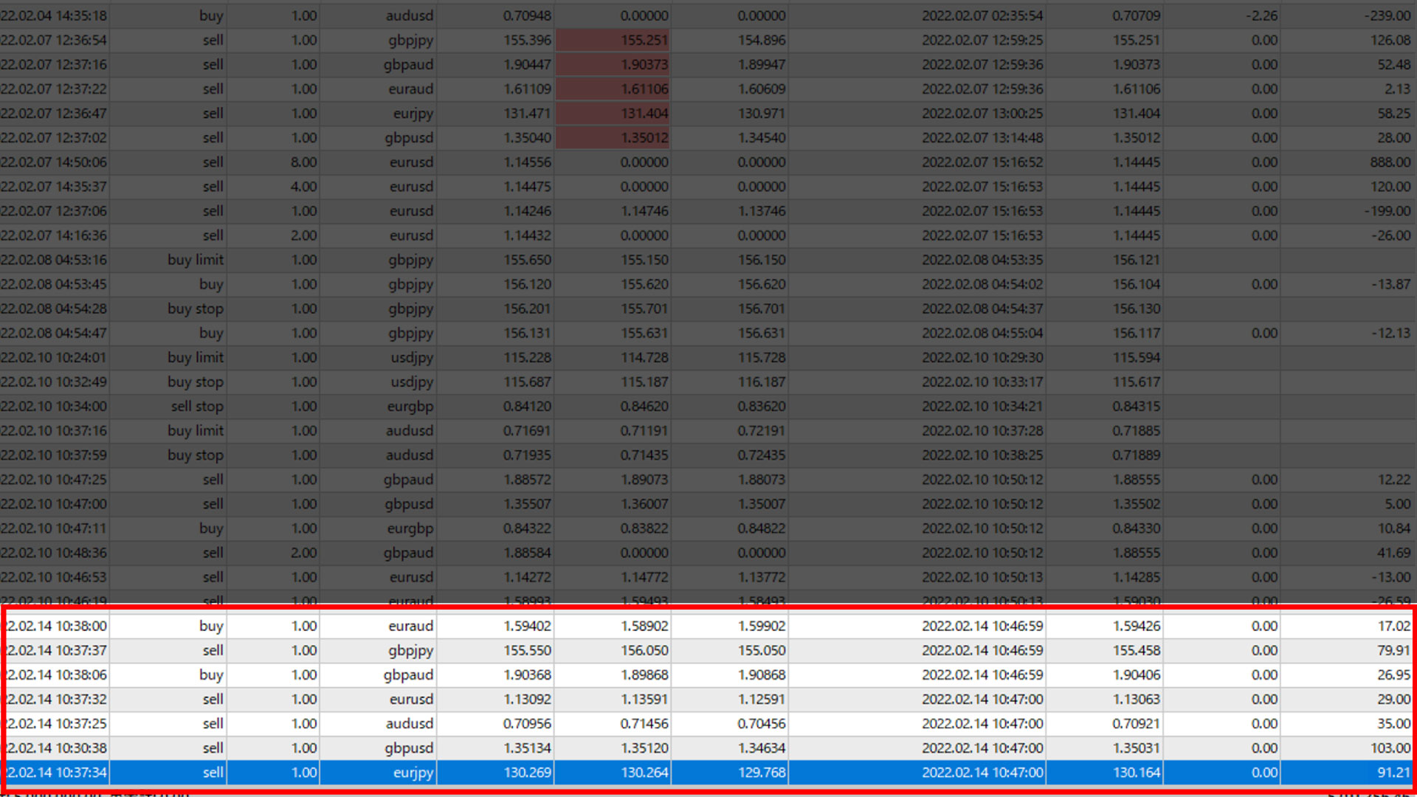Click the -199.00 eurusd loss value
The height and width of the screenshot is (797, 1417).
[x=1387, y=211]
